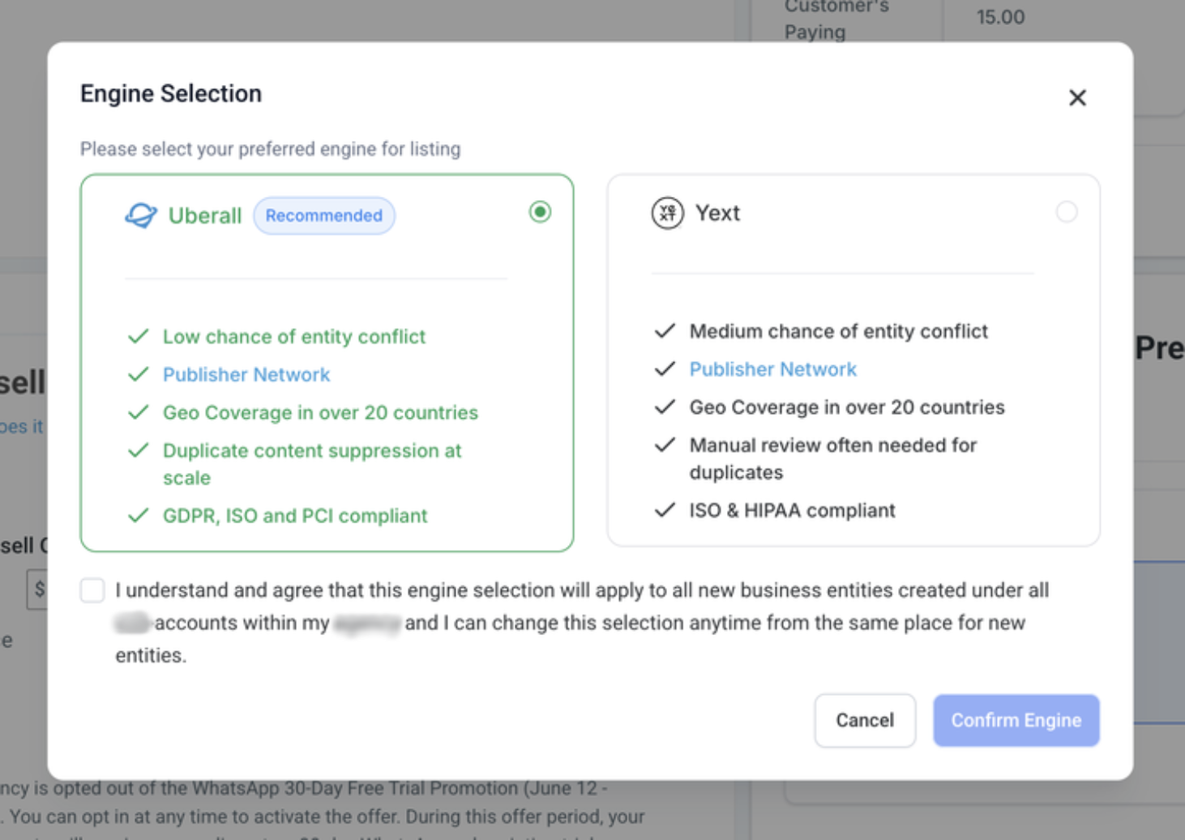
Task: Click 'GDPR, ISO and PCI compliant' text
Action: [295, 516]
